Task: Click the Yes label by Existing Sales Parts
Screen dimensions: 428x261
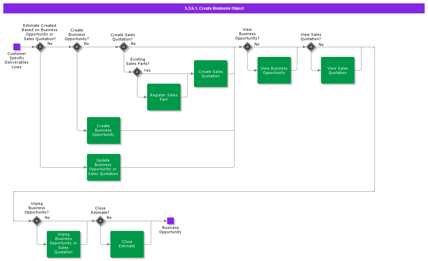Action: (147, 70)
